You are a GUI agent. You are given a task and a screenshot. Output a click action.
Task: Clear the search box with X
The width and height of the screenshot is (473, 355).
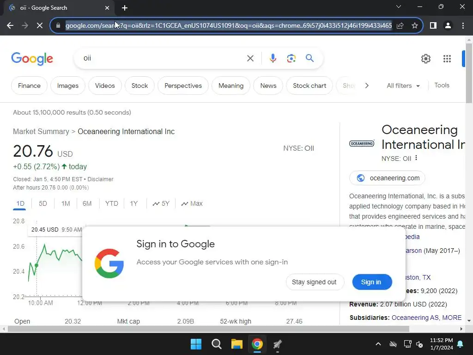pyautogui.click(x=250, y=58)
